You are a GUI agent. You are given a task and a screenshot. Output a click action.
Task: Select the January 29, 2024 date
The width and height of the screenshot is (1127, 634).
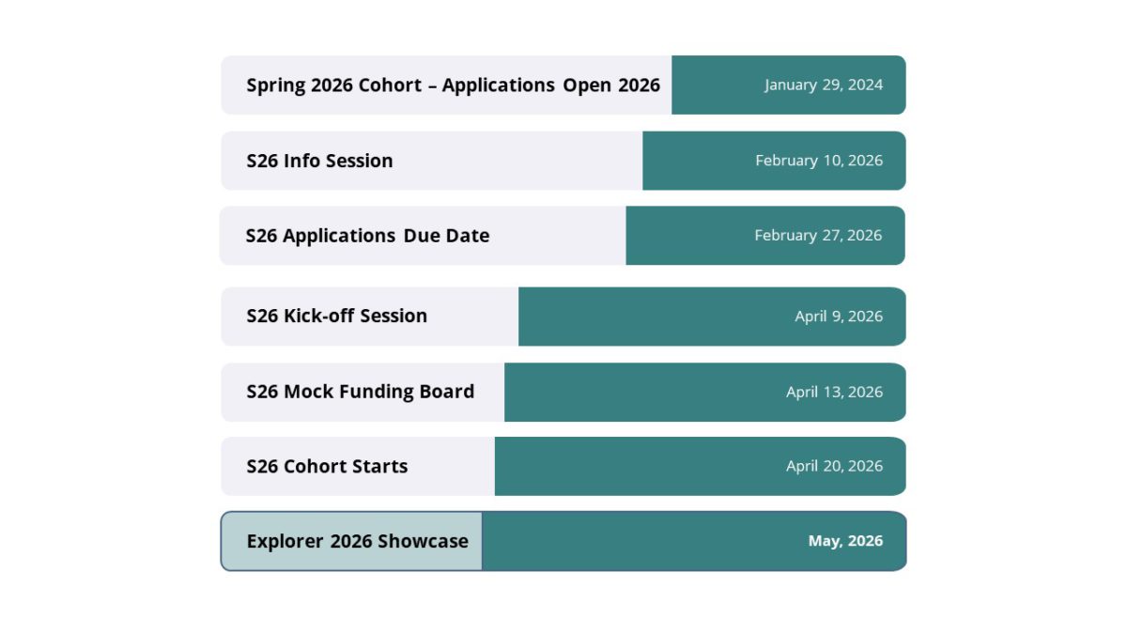click(x=823, y=85)
